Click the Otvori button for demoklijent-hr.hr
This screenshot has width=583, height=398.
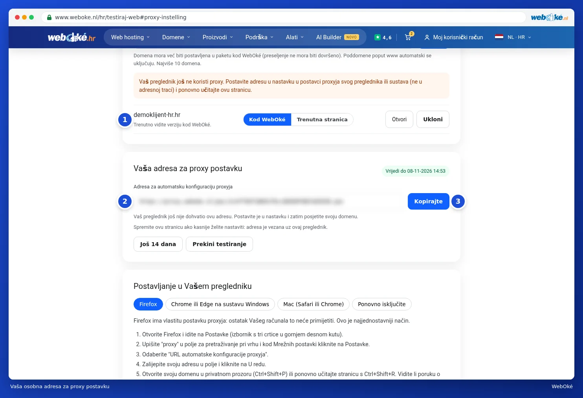point(399,119)
